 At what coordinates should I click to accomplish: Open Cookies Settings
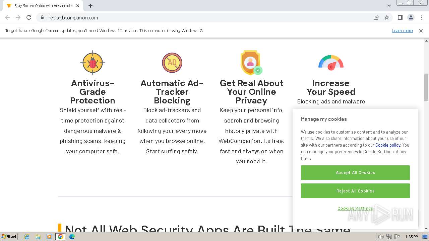click(x=355, y=208)
